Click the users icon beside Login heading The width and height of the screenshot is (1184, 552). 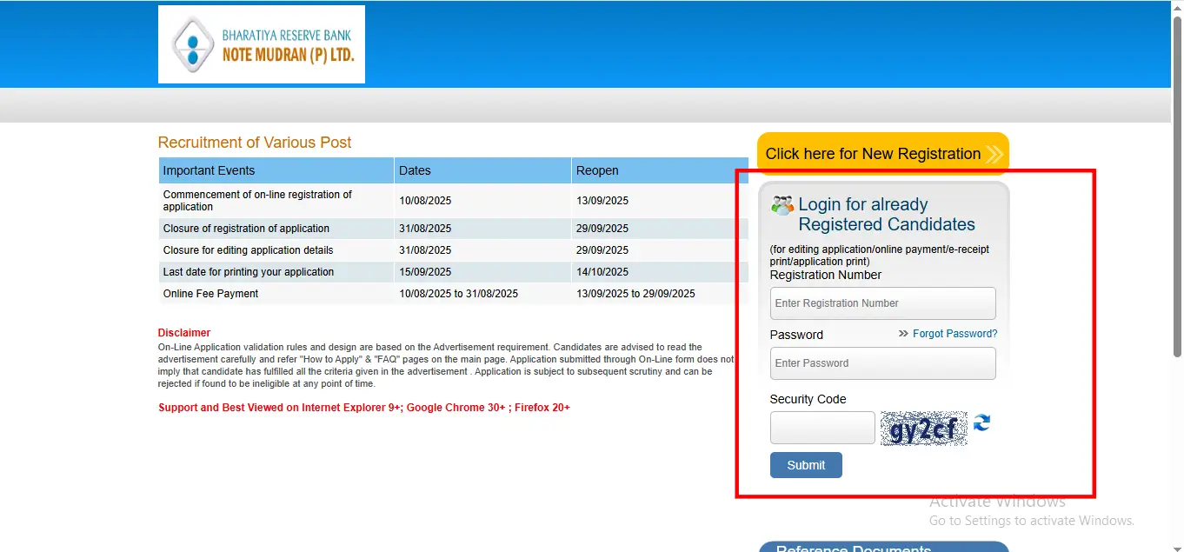pos(782,206)
